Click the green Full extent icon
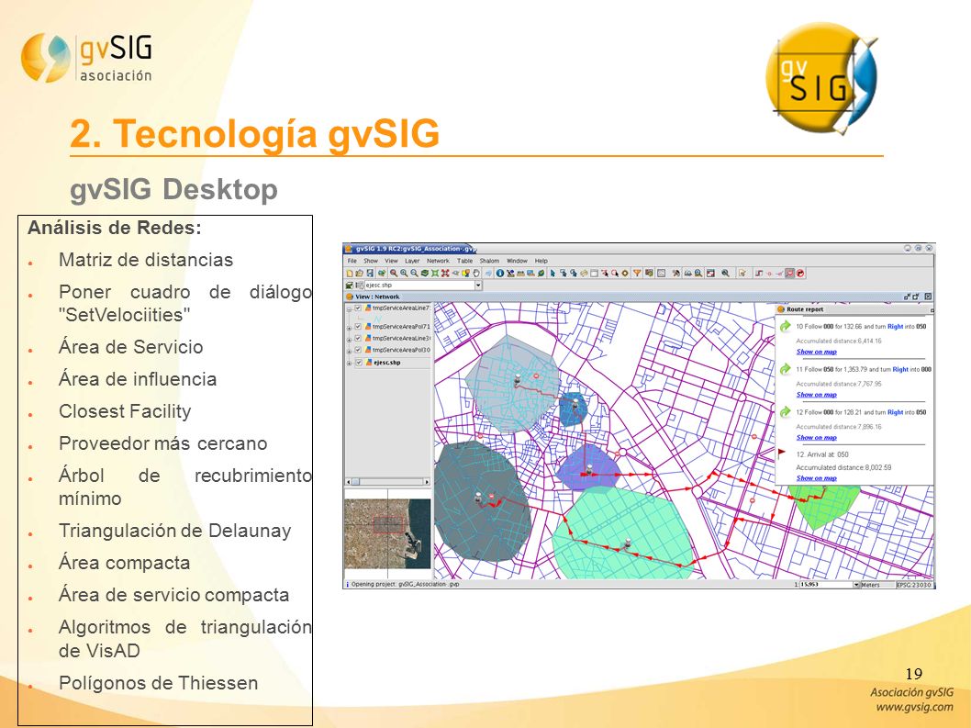This screenshot has height=728, width=971. [x=435, y=274]
